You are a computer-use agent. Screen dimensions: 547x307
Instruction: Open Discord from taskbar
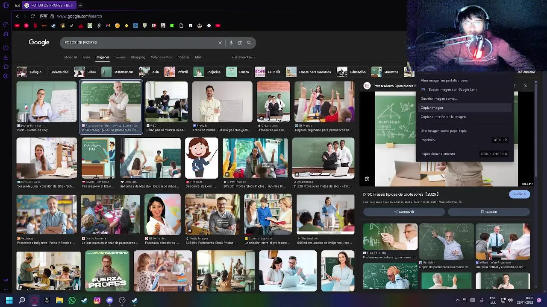[x=109, y=300]
